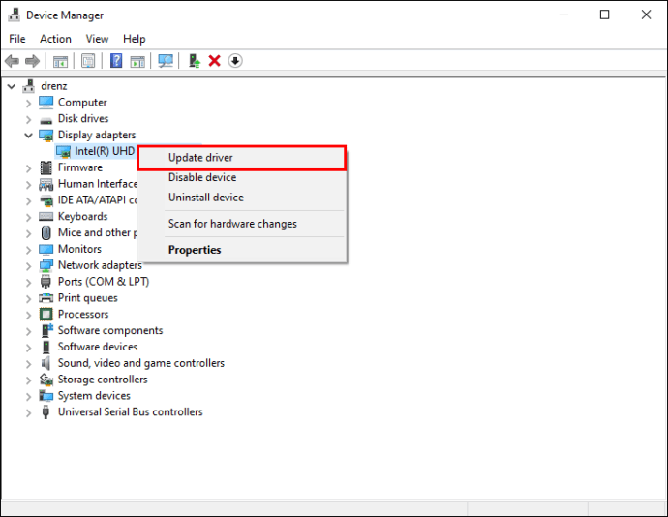Select the System devices tree label

[94, 396]
